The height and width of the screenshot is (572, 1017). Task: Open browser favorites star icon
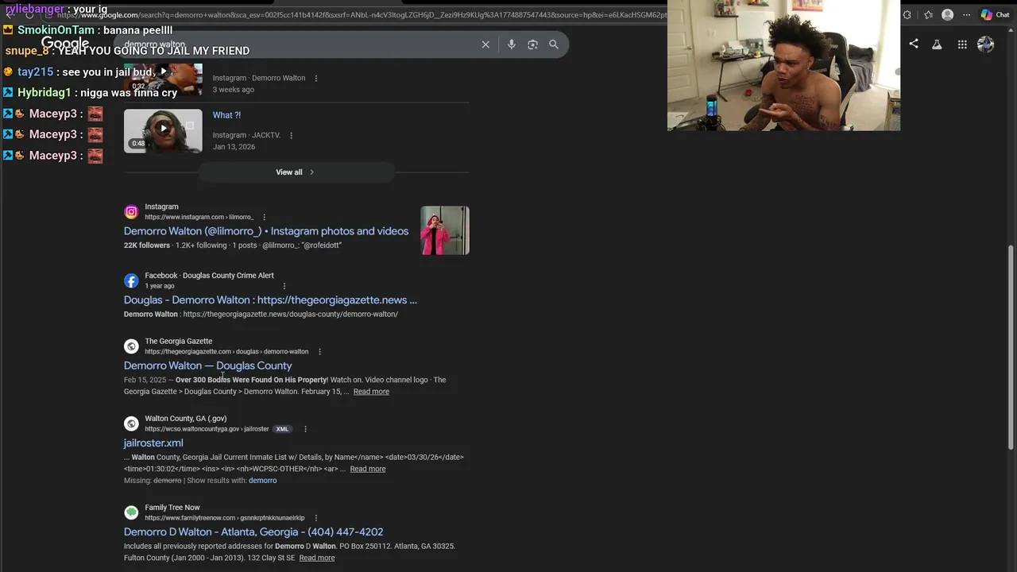(x=928, y=14)
